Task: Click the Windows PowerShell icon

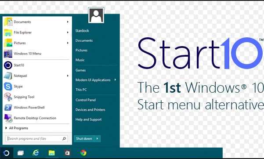Action: click(8, 108)
